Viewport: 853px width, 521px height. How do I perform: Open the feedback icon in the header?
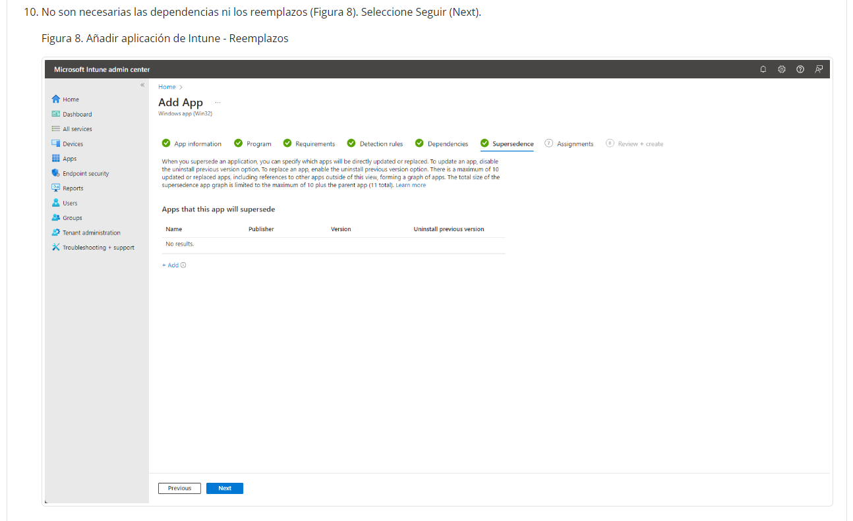(x=819, y=69)
